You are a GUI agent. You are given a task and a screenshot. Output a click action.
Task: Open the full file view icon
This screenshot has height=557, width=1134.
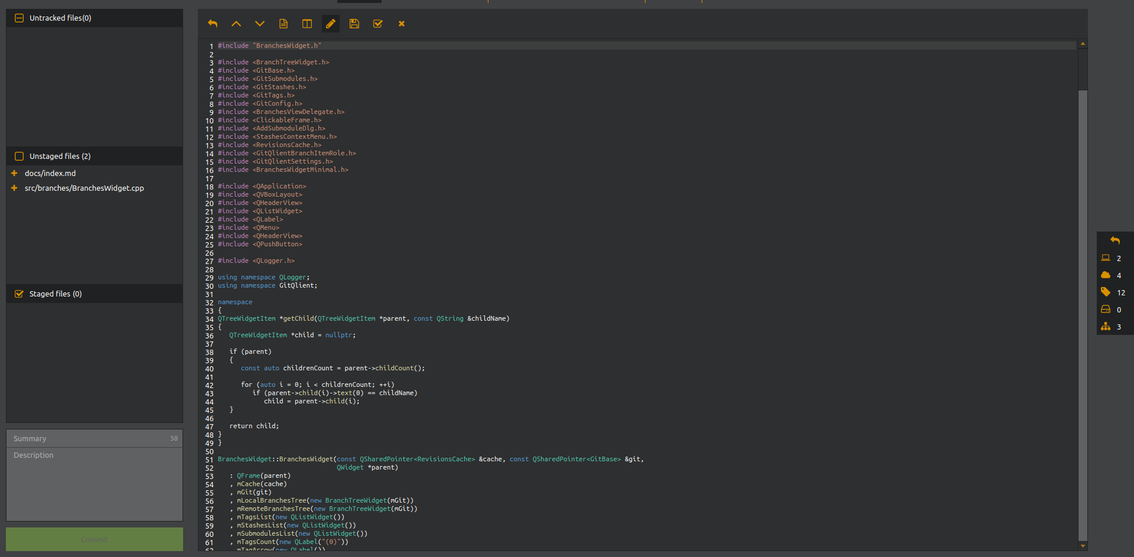(283, 24)
